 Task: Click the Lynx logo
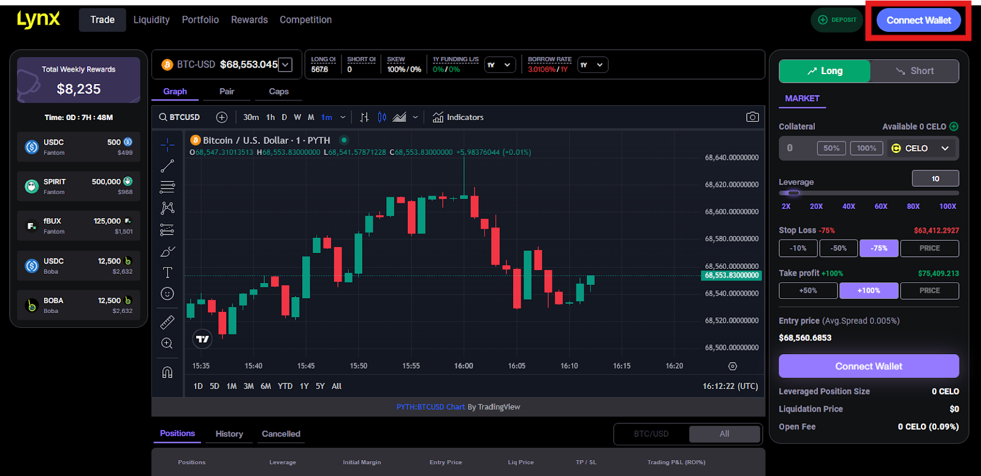[x=38, y=19]
